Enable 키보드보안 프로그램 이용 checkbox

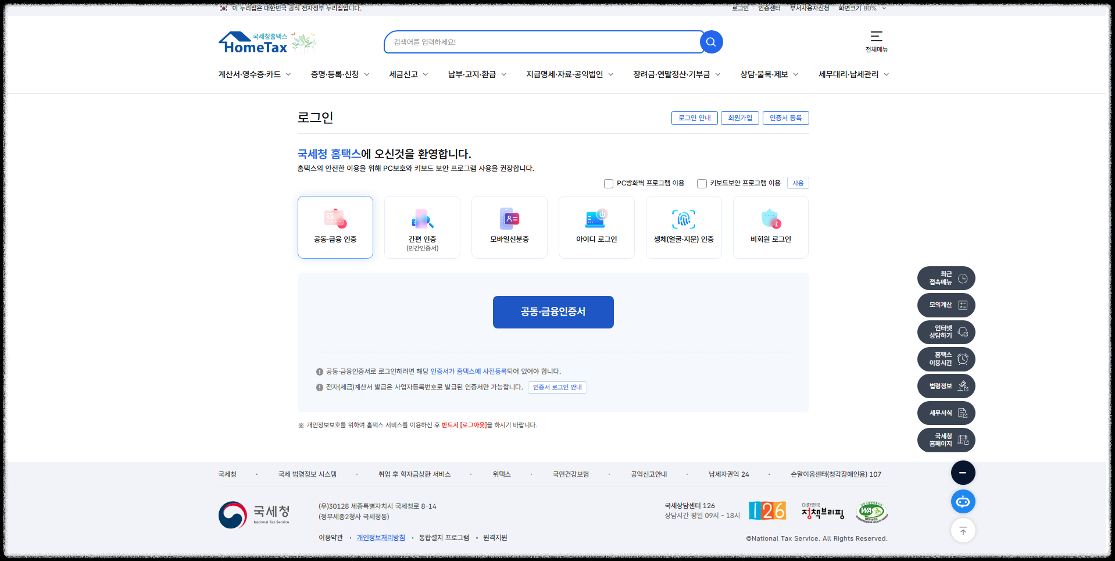click(702, 184)
